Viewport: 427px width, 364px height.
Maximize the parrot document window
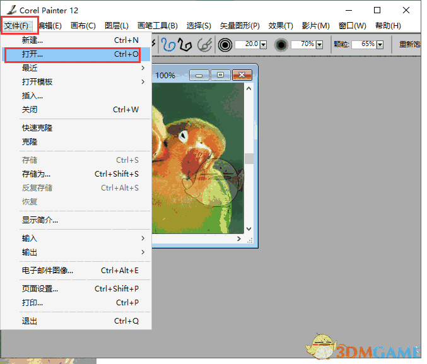220,75
